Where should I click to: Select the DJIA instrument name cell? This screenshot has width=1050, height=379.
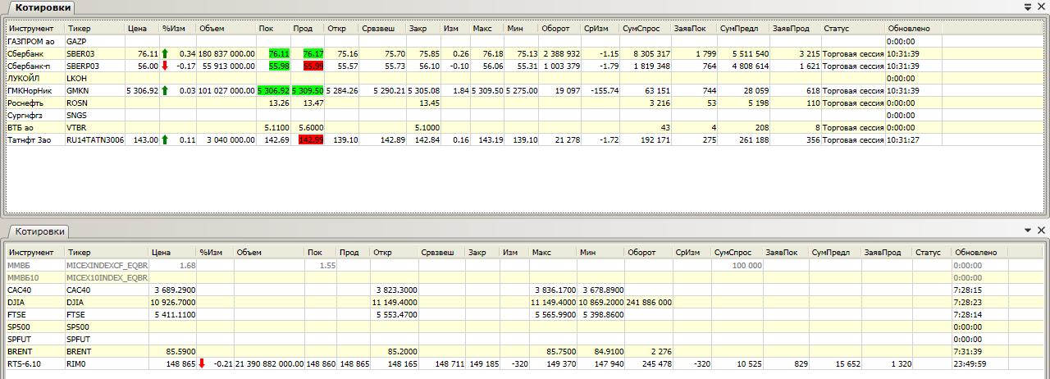tap(35, 302)
